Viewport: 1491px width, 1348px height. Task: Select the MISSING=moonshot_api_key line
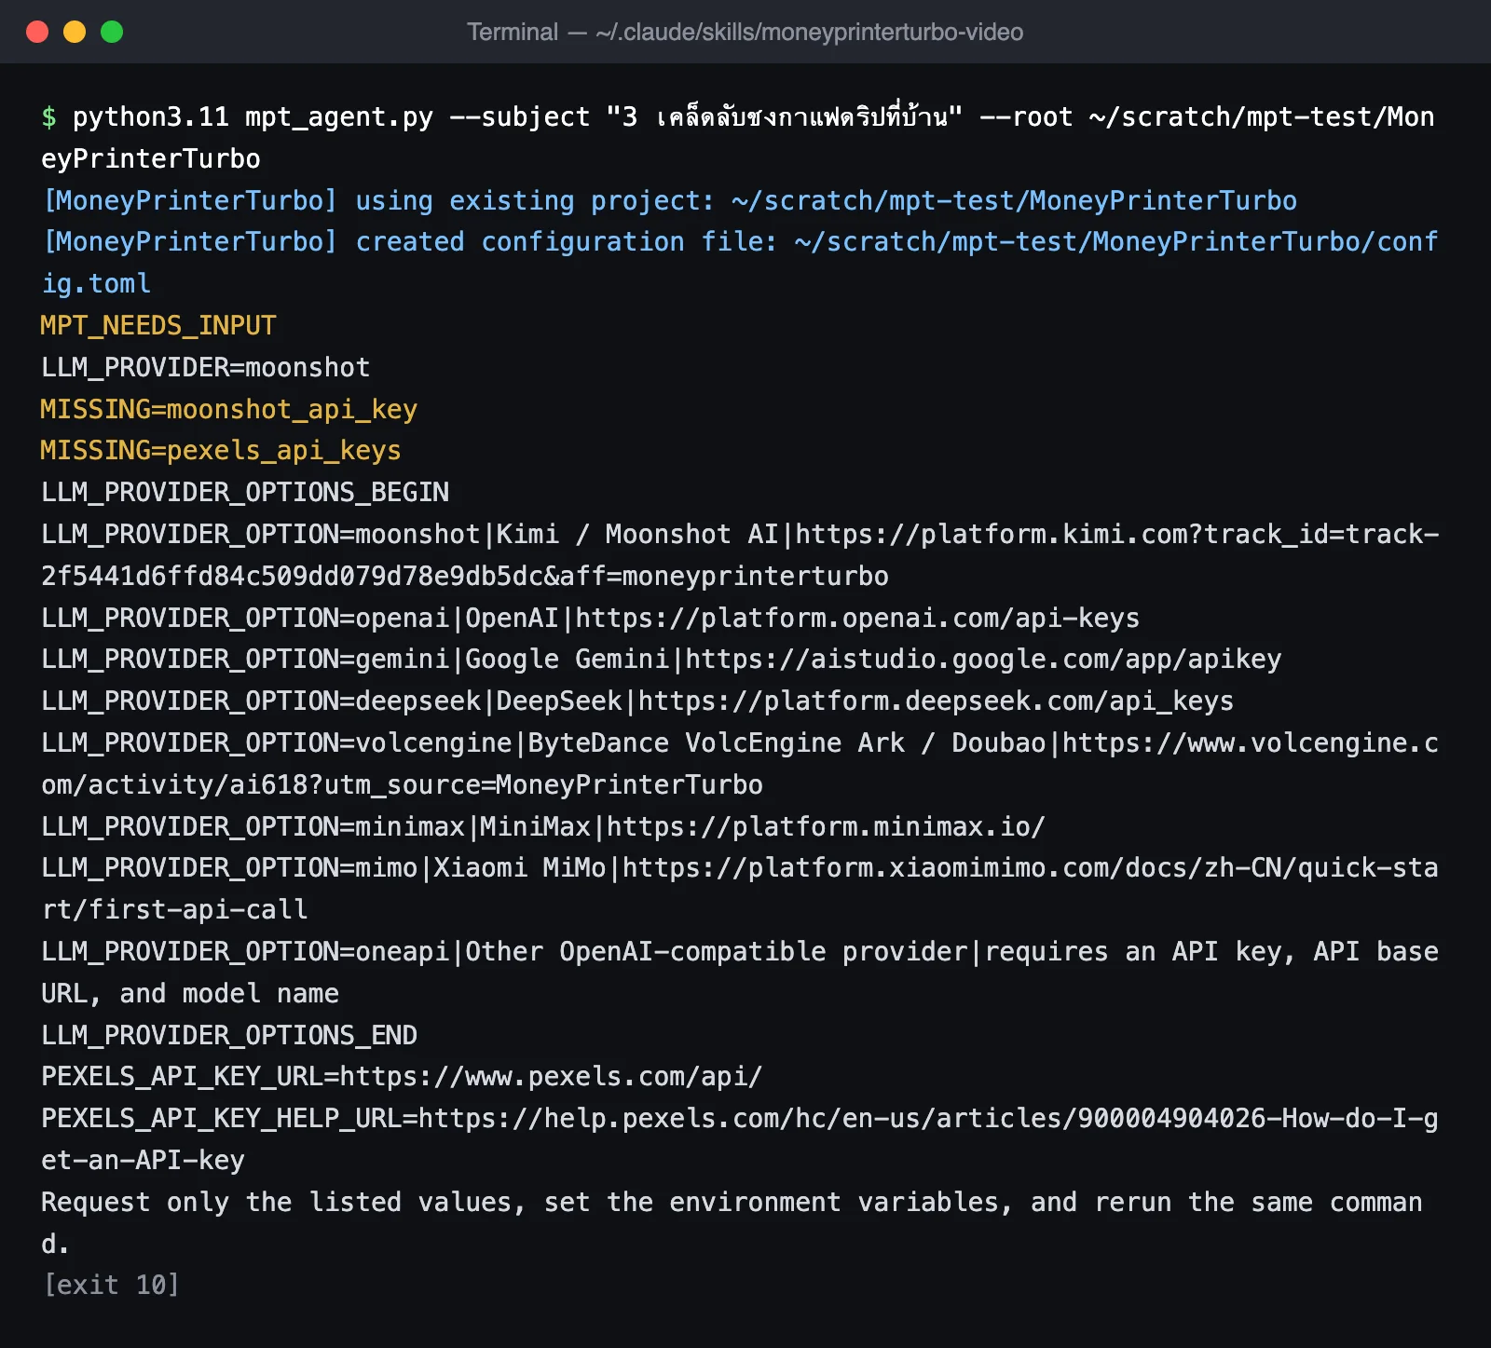pyautogui.click(x=229, y=409)
